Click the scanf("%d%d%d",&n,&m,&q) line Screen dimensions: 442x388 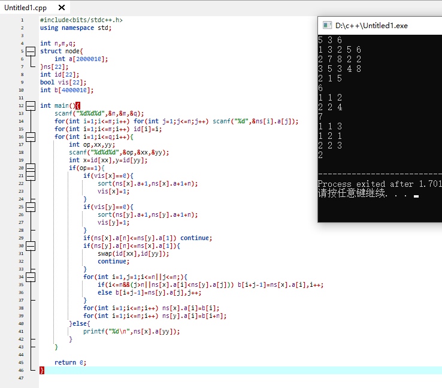click(99, 113)
